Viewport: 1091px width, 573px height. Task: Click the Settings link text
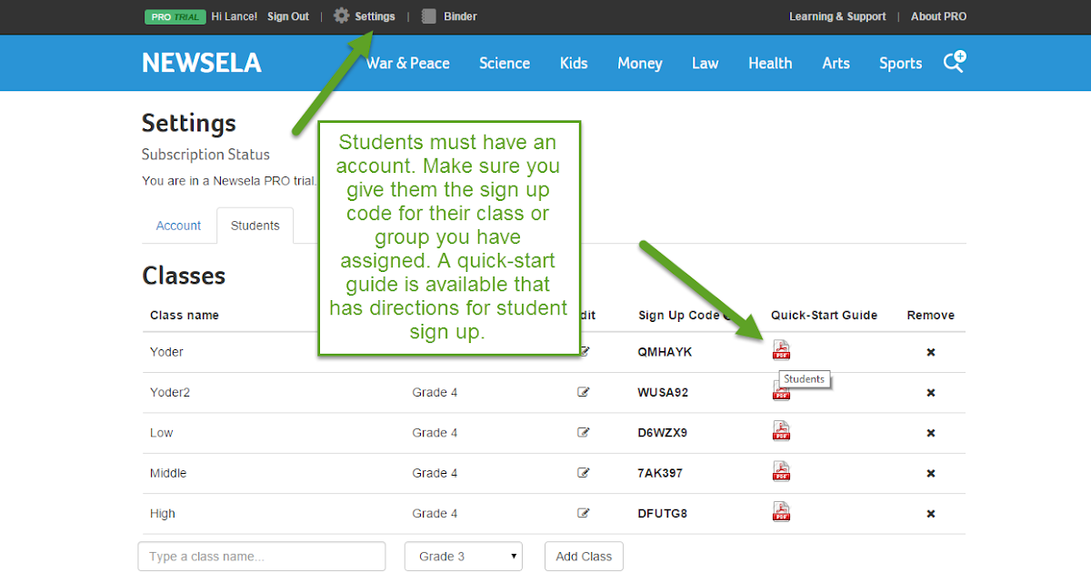(x=375, y=16)
